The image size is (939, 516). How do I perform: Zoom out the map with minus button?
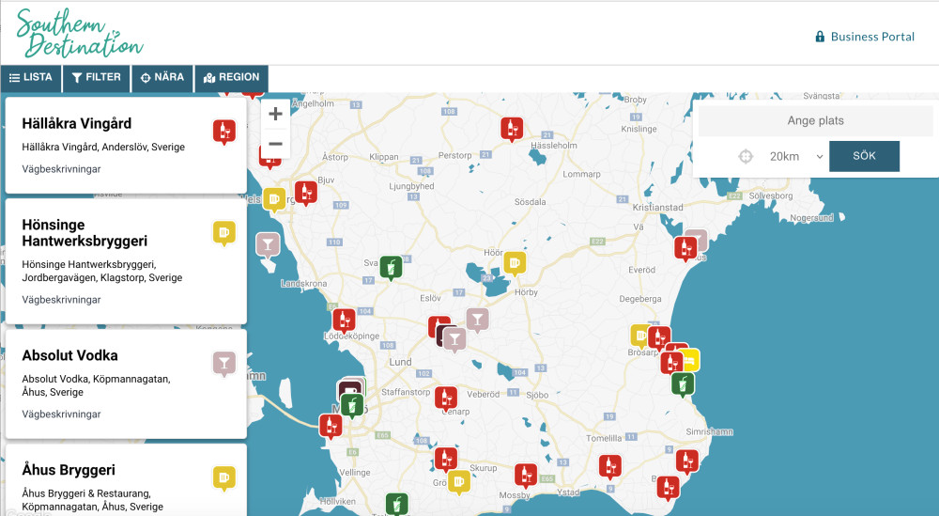pos(275,144)
